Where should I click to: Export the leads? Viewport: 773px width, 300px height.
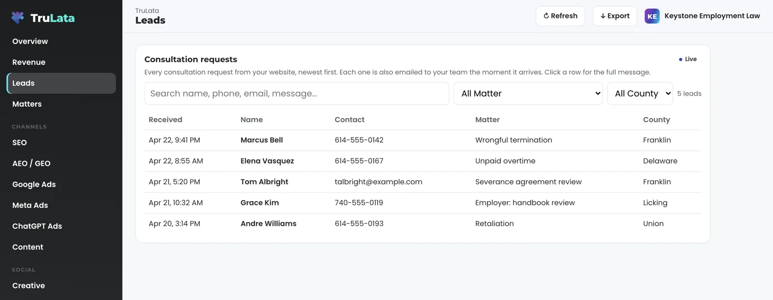(x=615, y=16)
